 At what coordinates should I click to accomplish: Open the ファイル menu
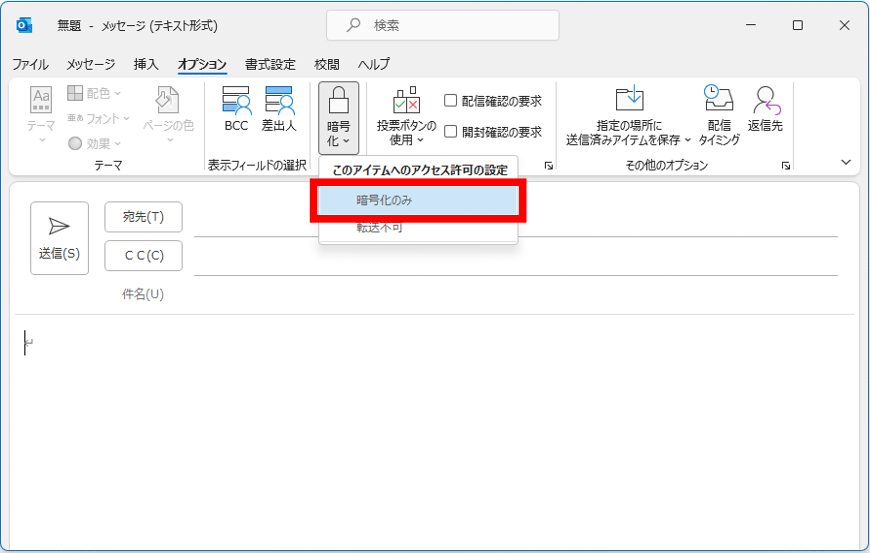[30, 64]
